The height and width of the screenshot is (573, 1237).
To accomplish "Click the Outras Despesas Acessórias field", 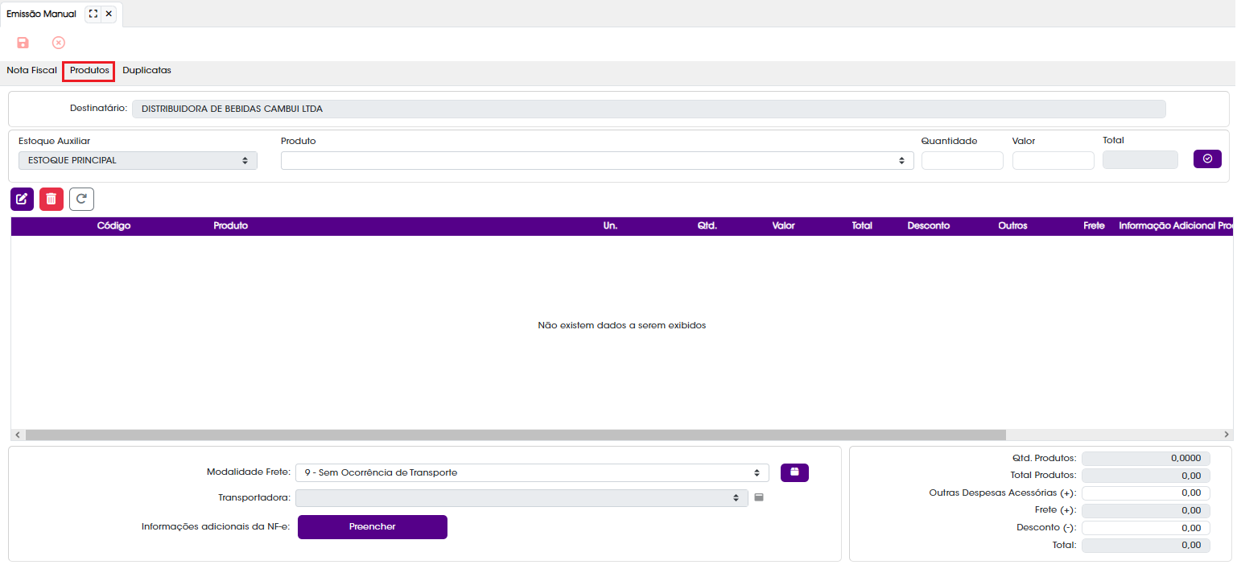I will [x=1146, y=493].
